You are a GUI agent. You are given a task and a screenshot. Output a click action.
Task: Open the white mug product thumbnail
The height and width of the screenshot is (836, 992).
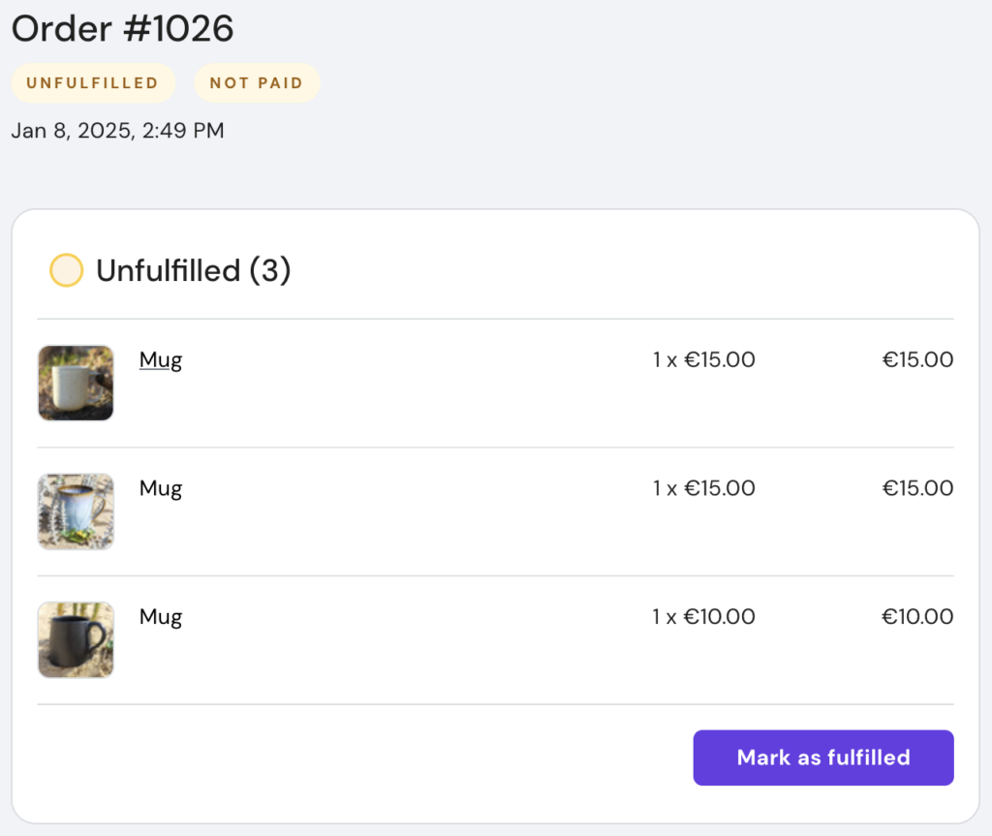pos(76,383)
